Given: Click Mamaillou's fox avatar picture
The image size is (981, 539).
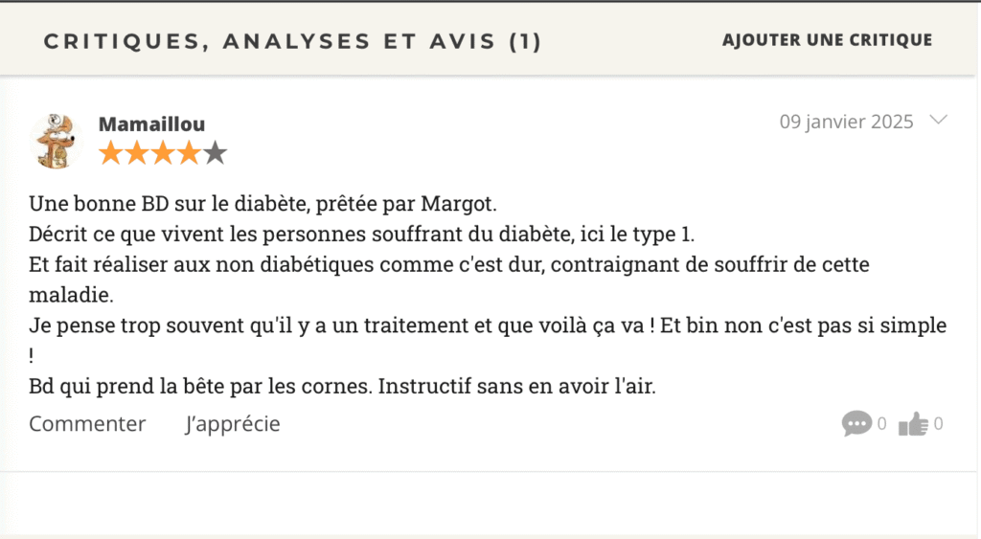Looking at the screenshot, I should coord(56,140).
